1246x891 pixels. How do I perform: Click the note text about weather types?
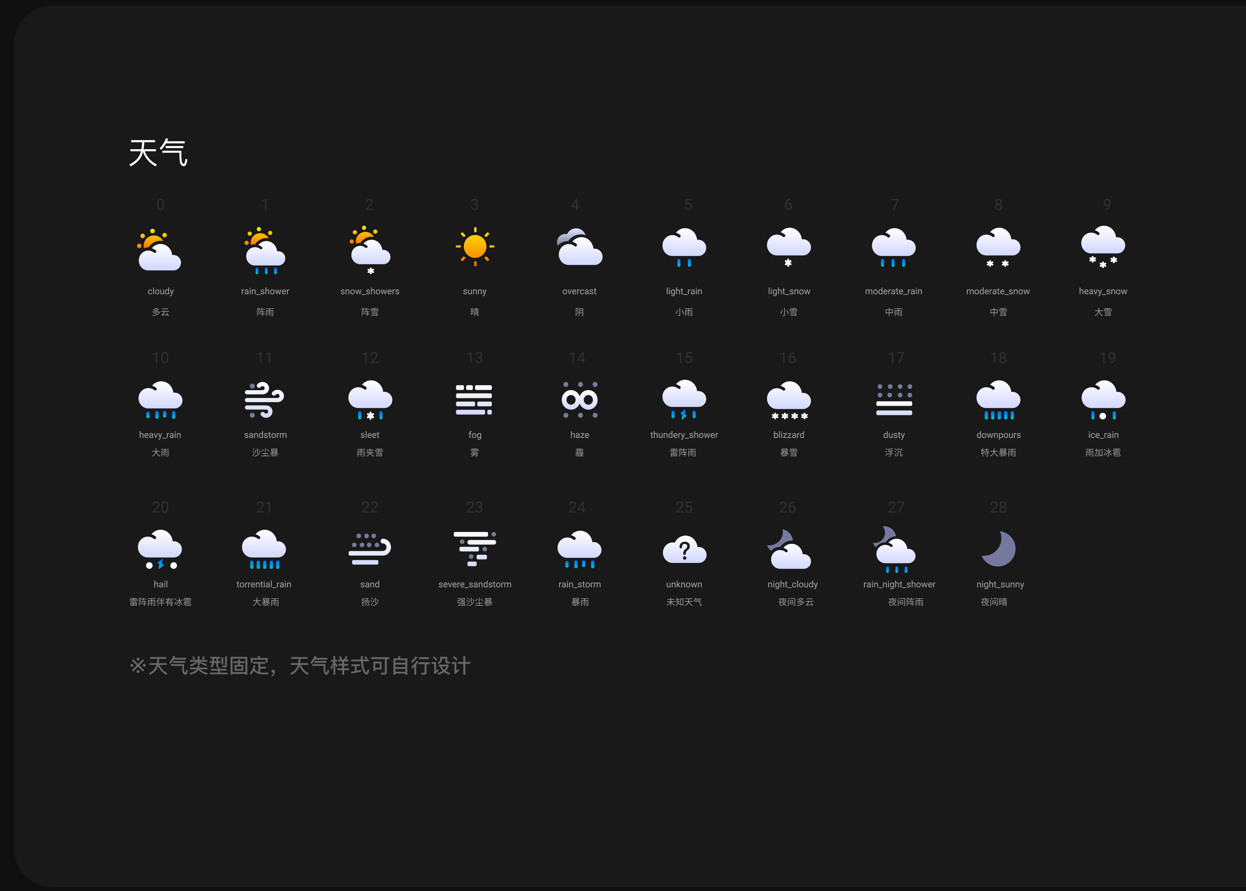tap(300, 666)
